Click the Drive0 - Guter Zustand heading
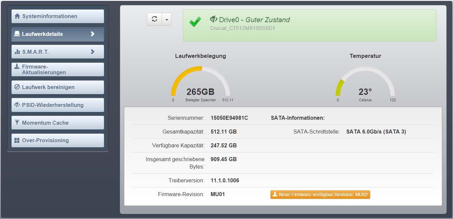The image size is (453, 219). pos(254,20)
